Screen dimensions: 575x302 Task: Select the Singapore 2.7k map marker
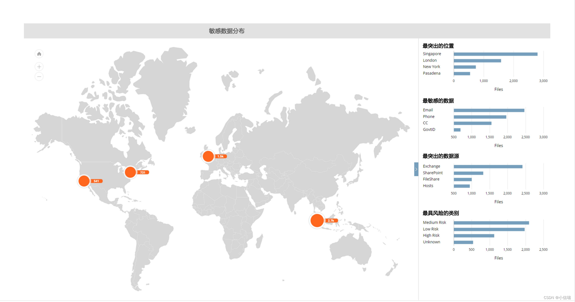[x=317, y=220]
